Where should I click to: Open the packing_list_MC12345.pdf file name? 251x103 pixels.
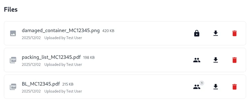coord(51,57)
